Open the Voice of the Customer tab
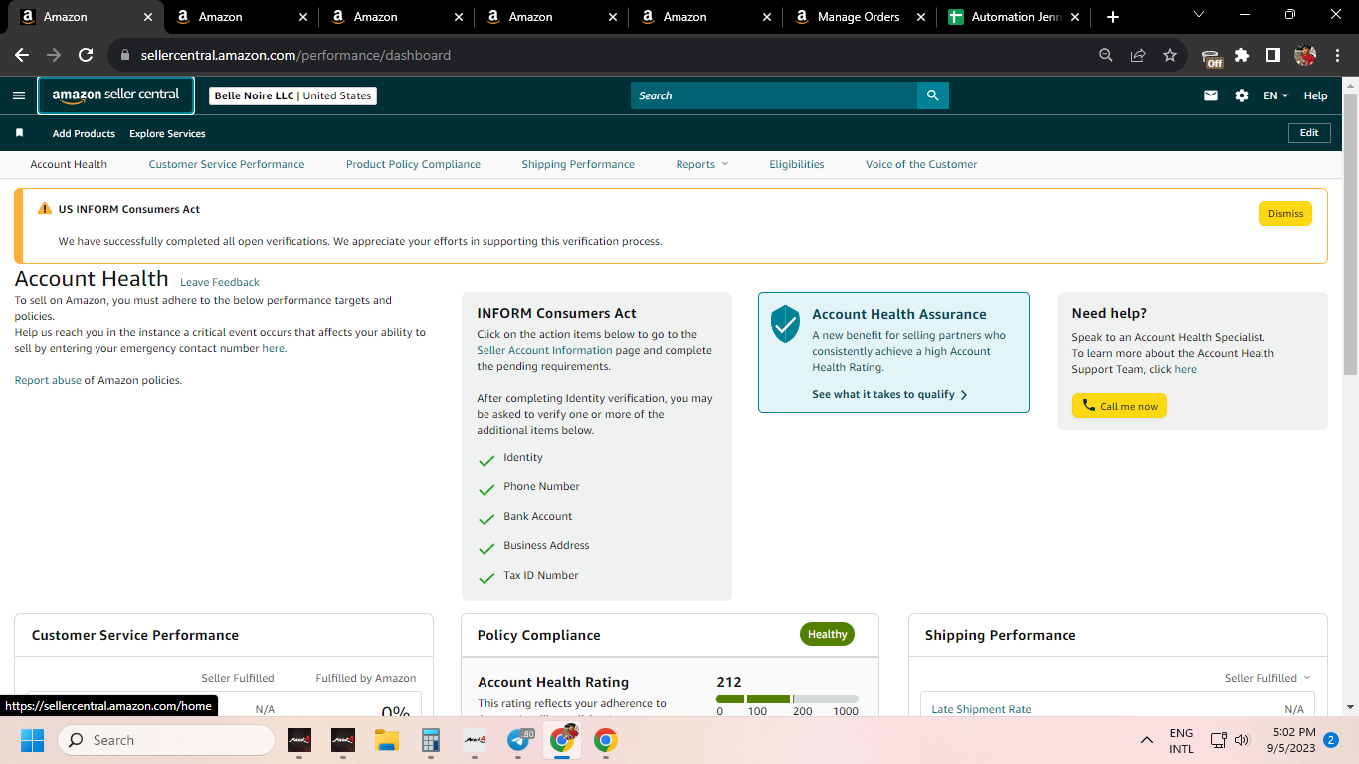 tap(921, 164)
